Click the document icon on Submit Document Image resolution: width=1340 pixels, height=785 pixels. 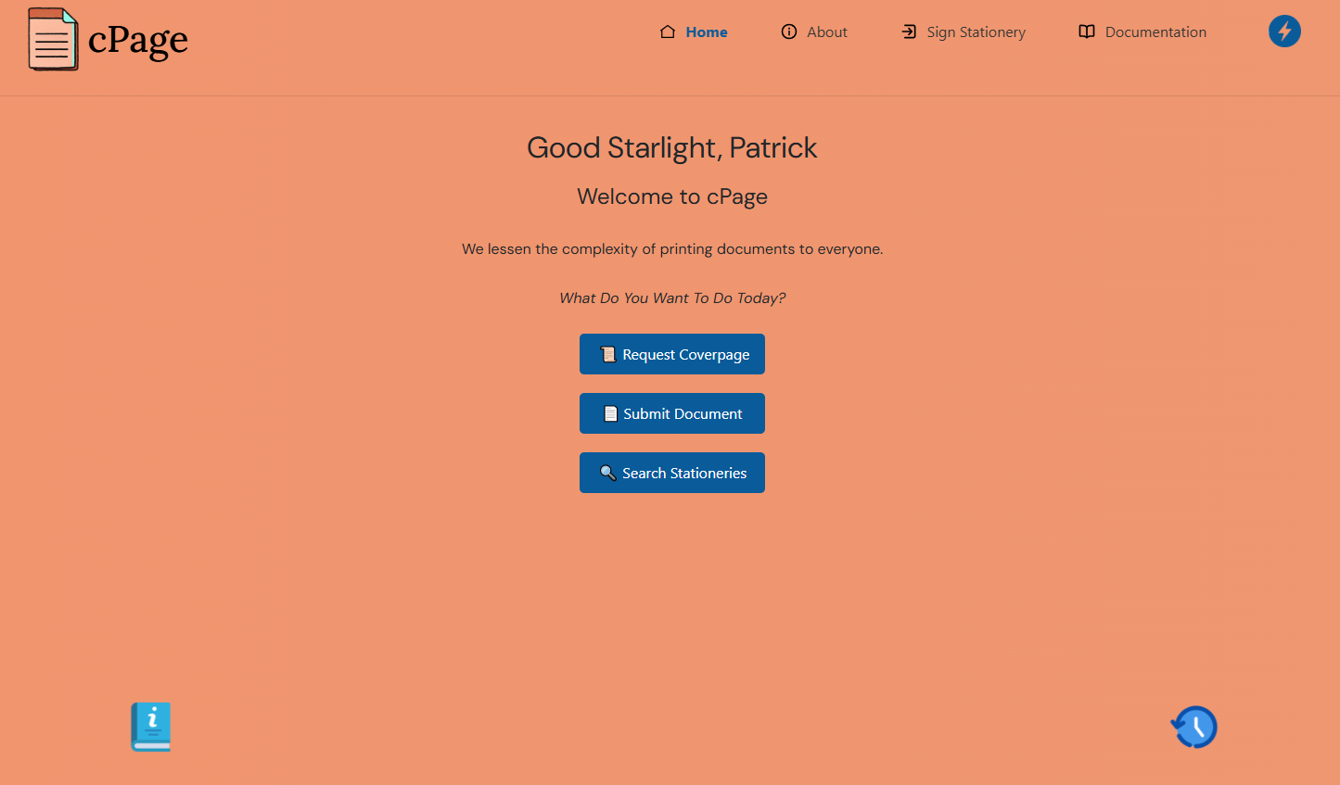pyautogui.click(x=609, y=412)
